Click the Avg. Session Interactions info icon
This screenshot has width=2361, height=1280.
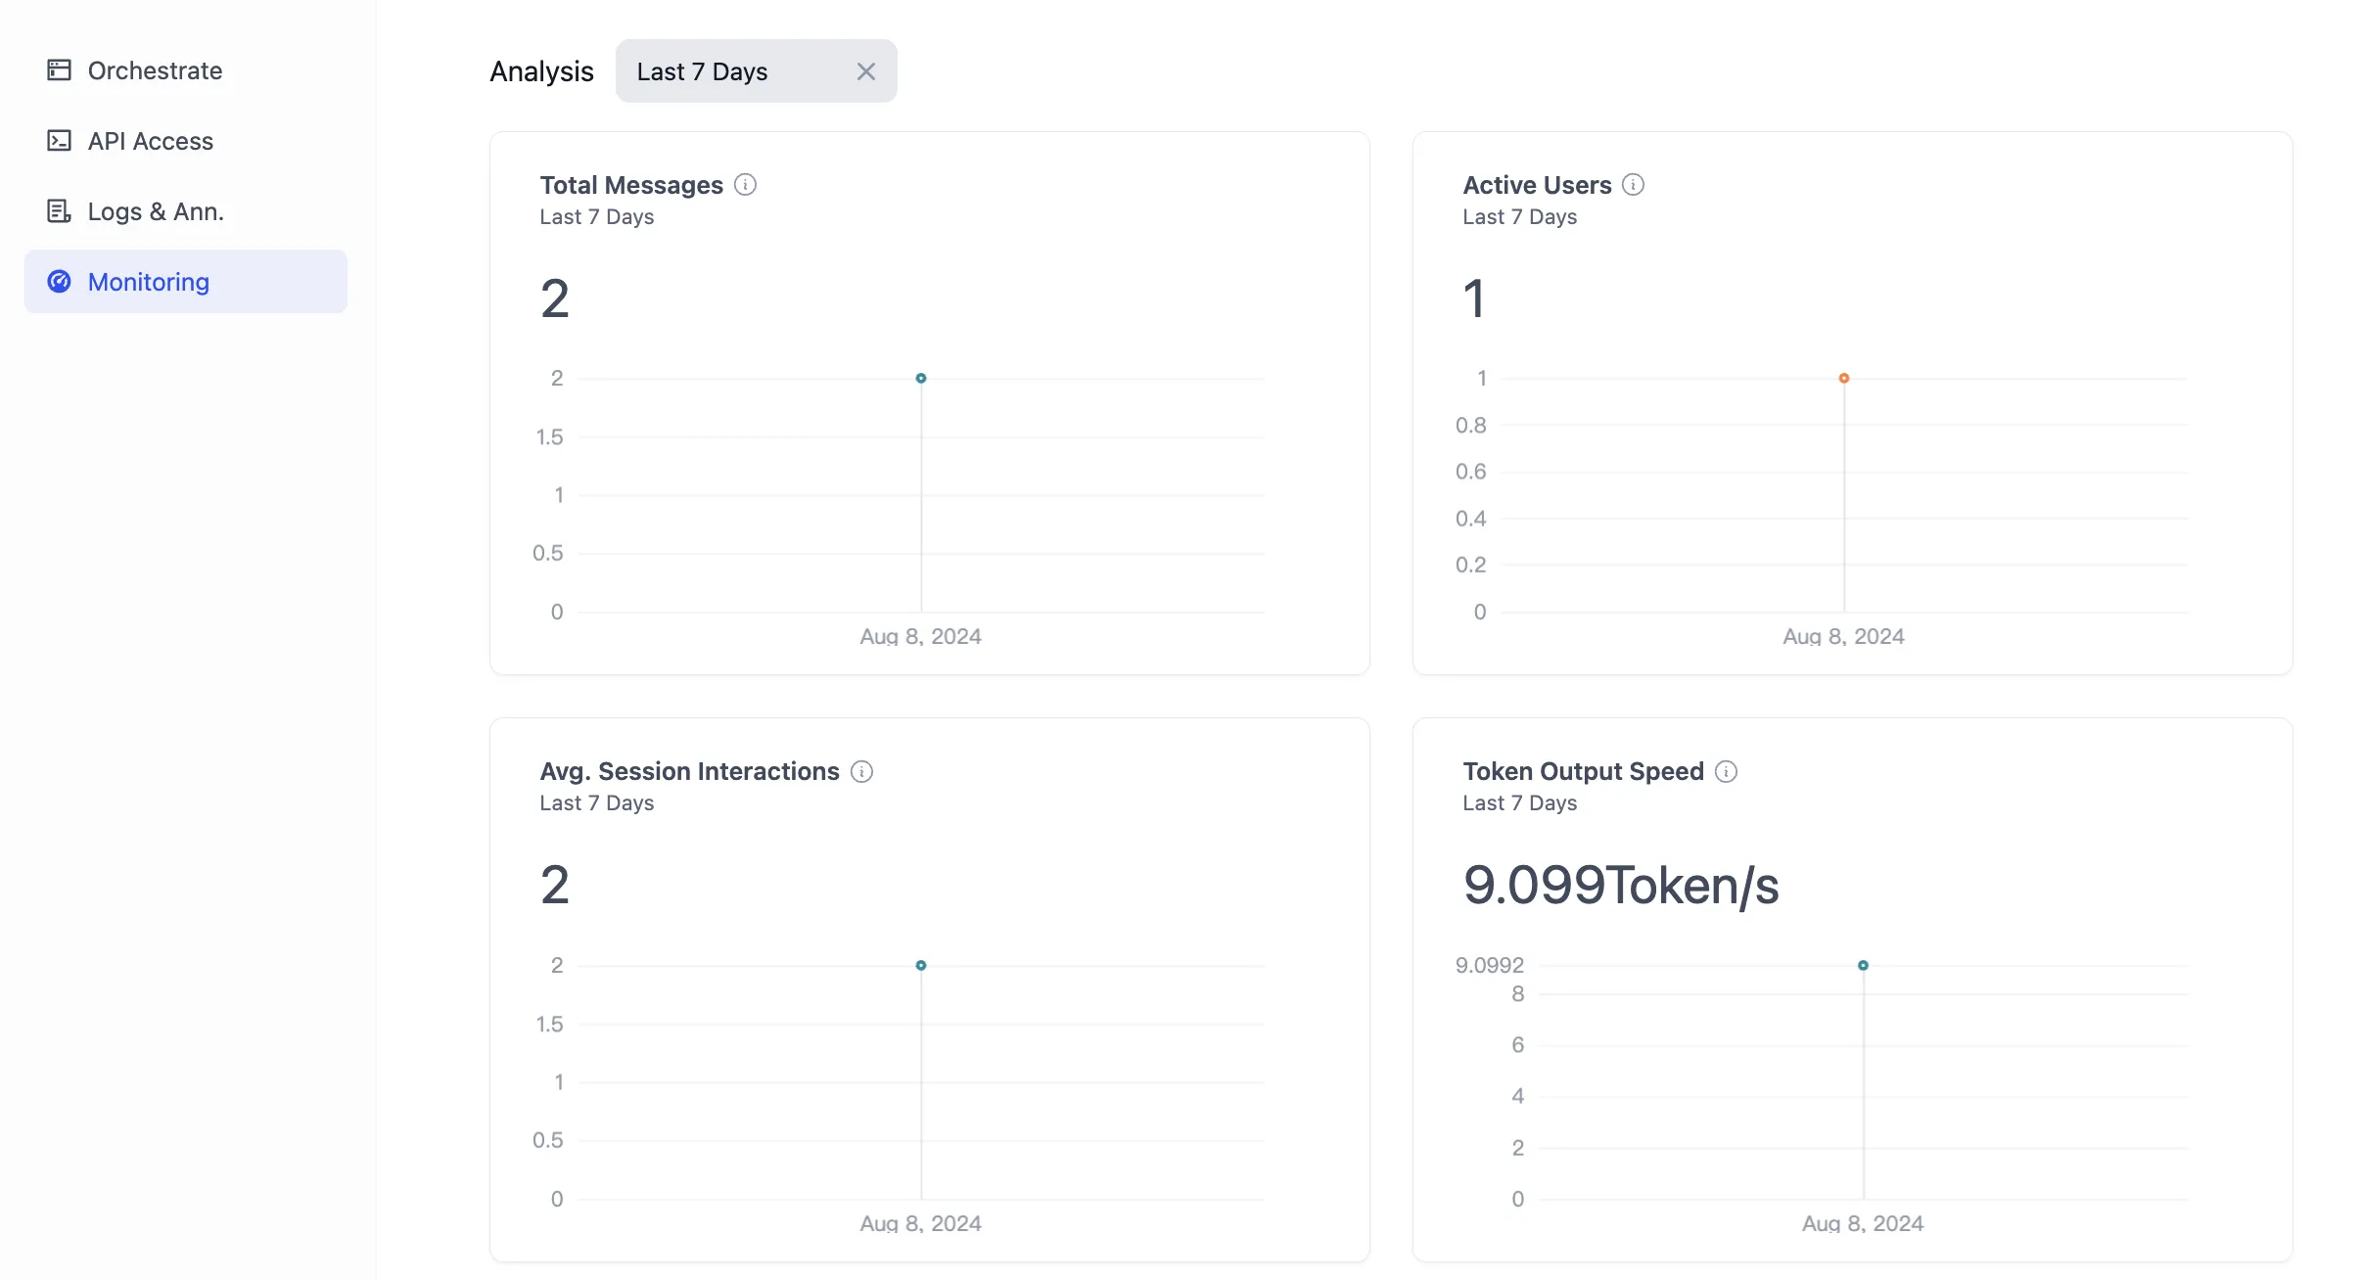(861, 772)
